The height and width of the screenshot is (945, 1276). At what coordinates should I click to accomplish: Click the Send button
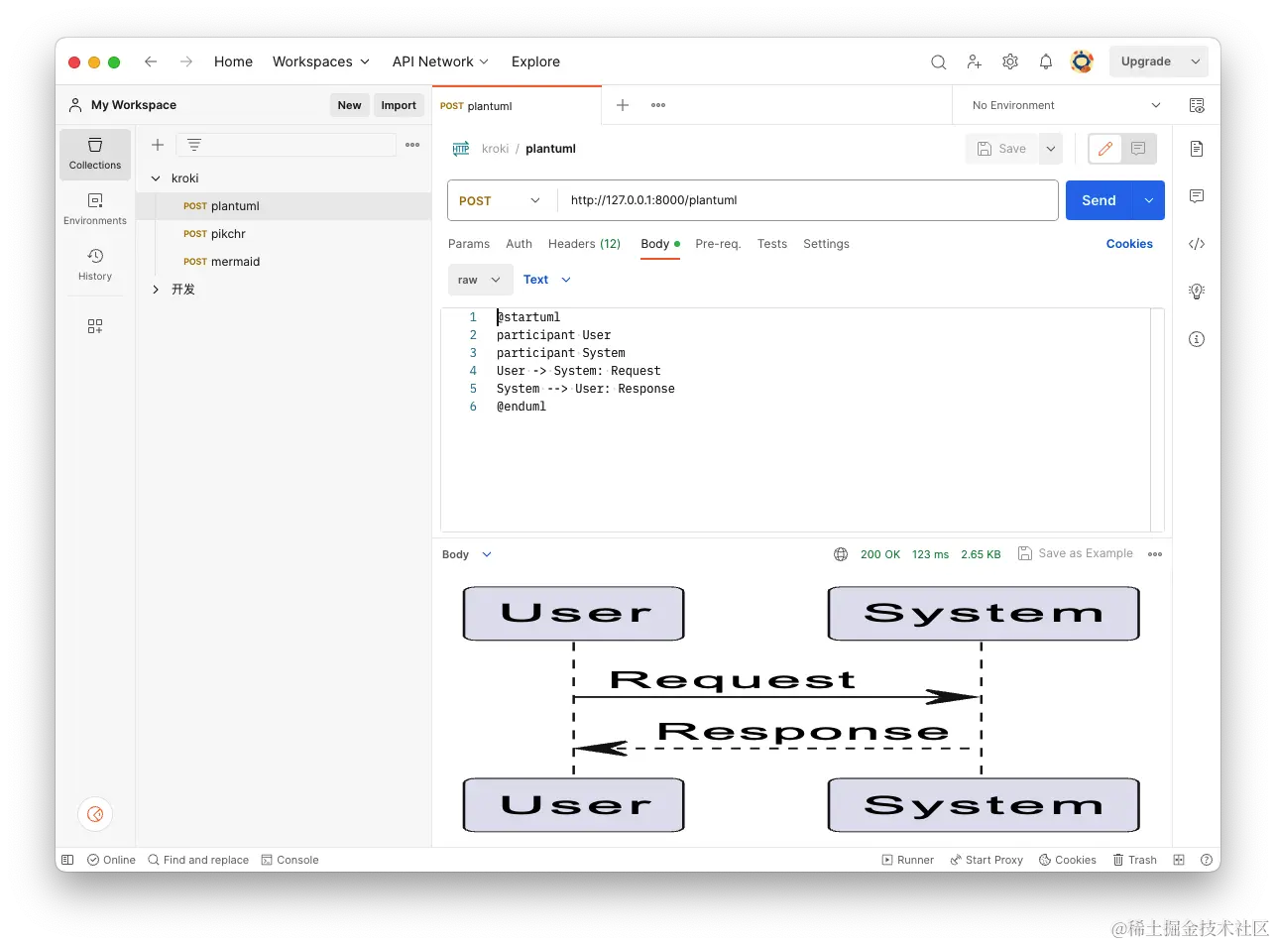pyautogui.click(x=1100, y=200)
